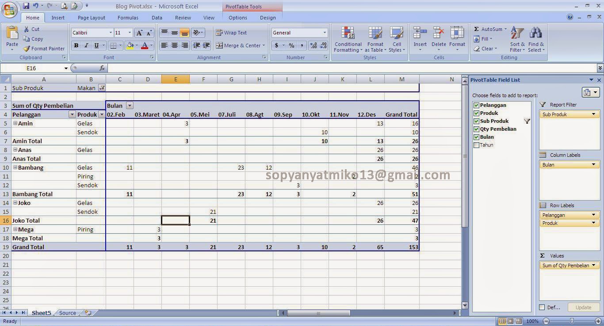Collapse the Bambang group in the PivotTable
Image resolution: width=604 pixels, height=326 pixels.
click(15, 167)
